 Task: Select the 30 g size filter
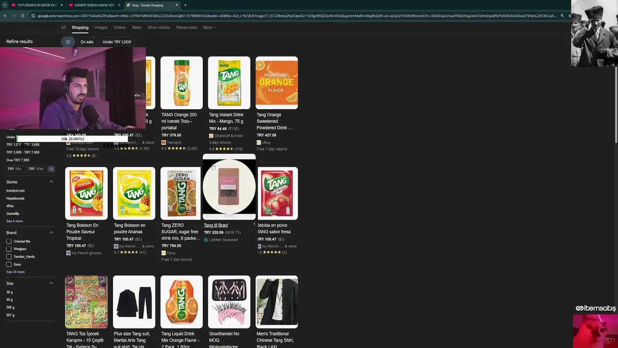pos(10,292)
